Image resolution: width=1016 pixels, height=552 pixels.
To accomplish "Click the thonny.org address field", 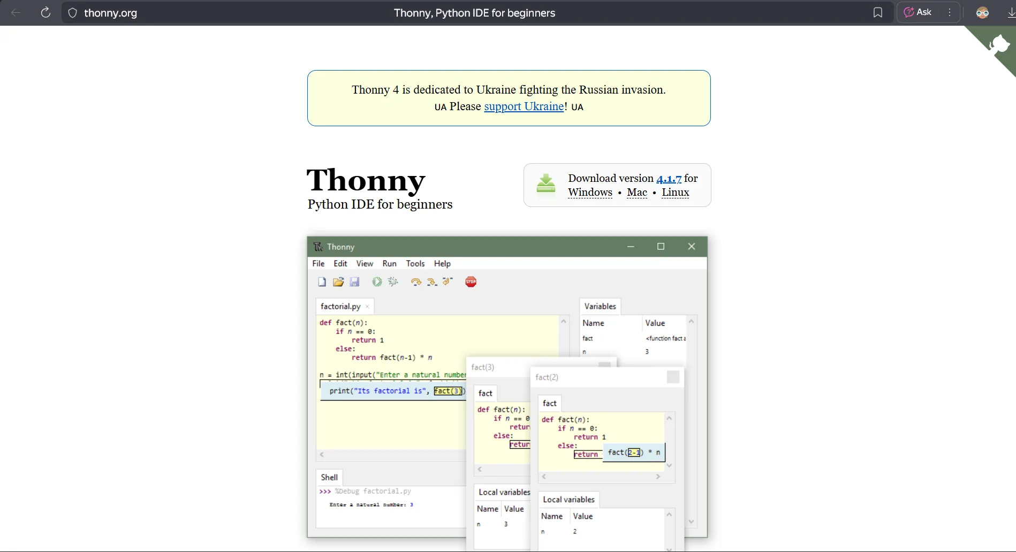I will 110,13.
